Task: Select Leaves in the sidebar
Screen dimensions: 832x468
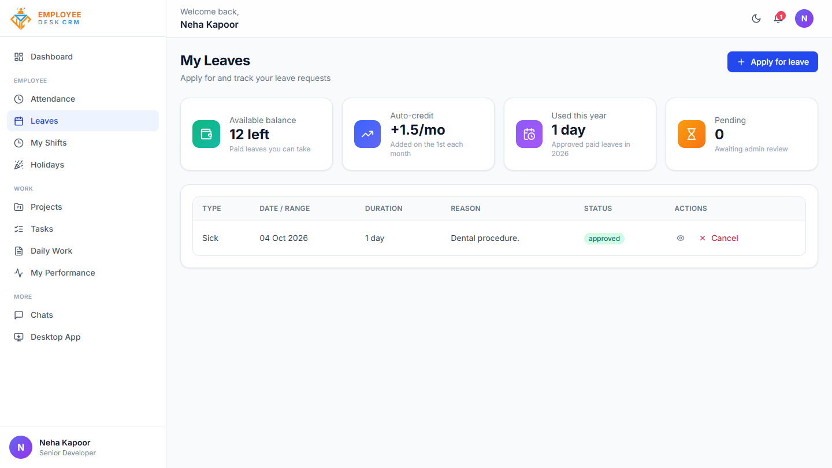Action: [83, 121]
